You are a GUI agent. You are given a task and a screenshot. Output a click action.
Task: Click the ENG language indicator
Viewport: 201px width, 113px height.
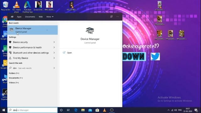click(x=180, y=110)
